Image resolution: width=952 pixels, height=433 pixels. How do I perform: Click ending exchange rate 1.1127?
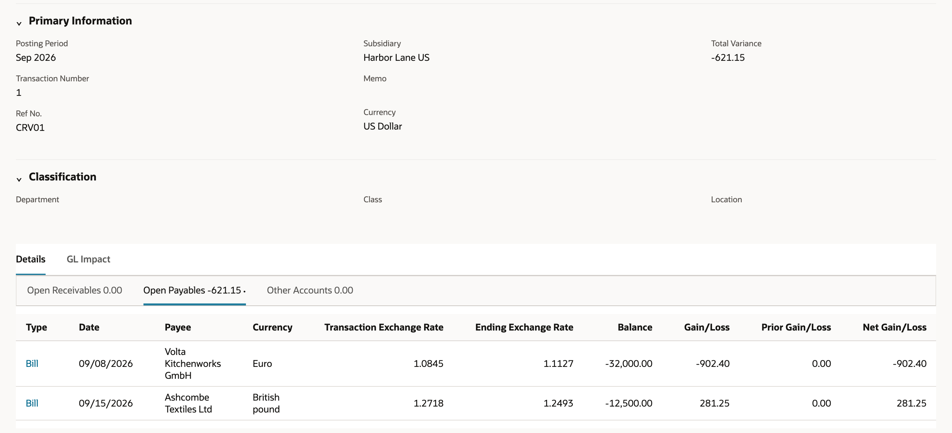click(558, 363)
